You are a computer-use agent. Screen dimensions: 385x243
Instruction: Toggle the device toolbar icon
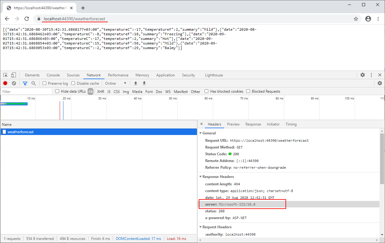pyautogui.click(x=13, y=75)
